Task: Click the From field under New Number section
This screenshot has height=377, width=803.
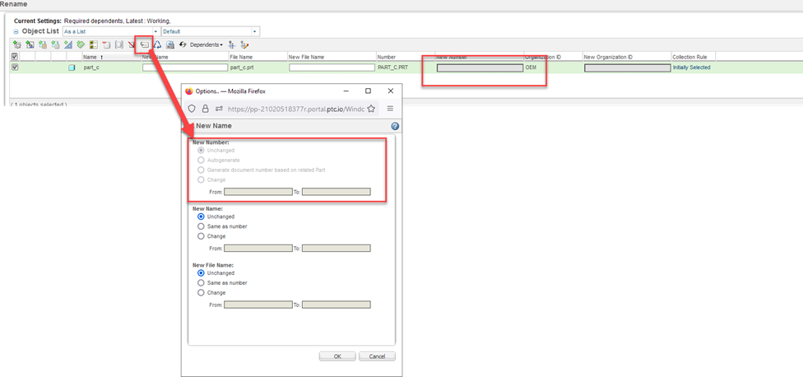Action: (x=258, y=192)
